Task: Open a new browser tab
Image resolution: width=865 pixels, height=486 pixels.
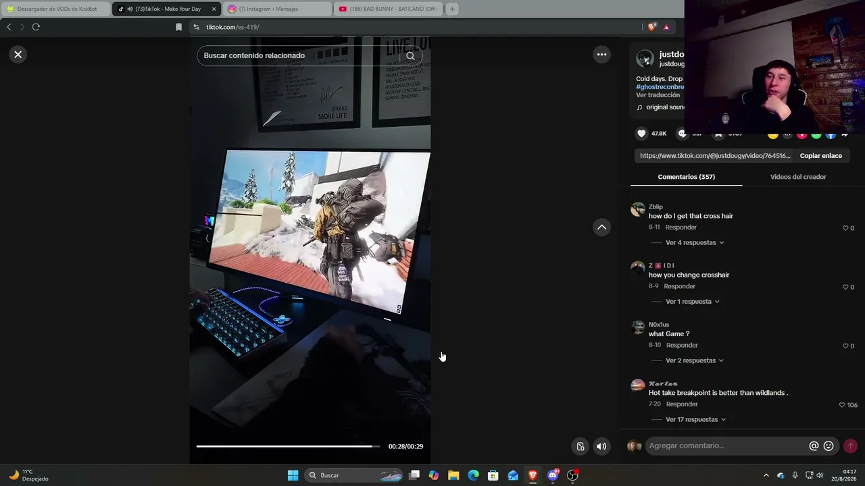Action: coord(452,9)
